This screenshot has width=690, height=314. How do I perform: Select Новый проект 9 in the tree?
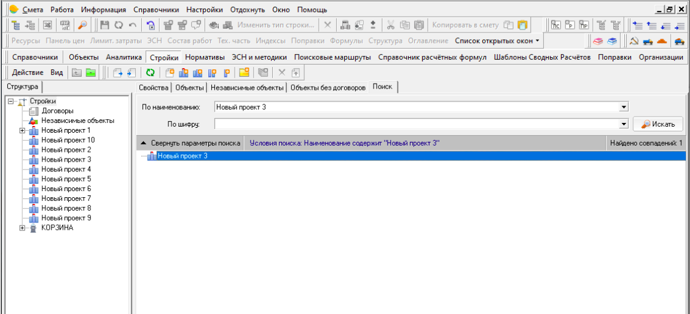tap(66, 218)
